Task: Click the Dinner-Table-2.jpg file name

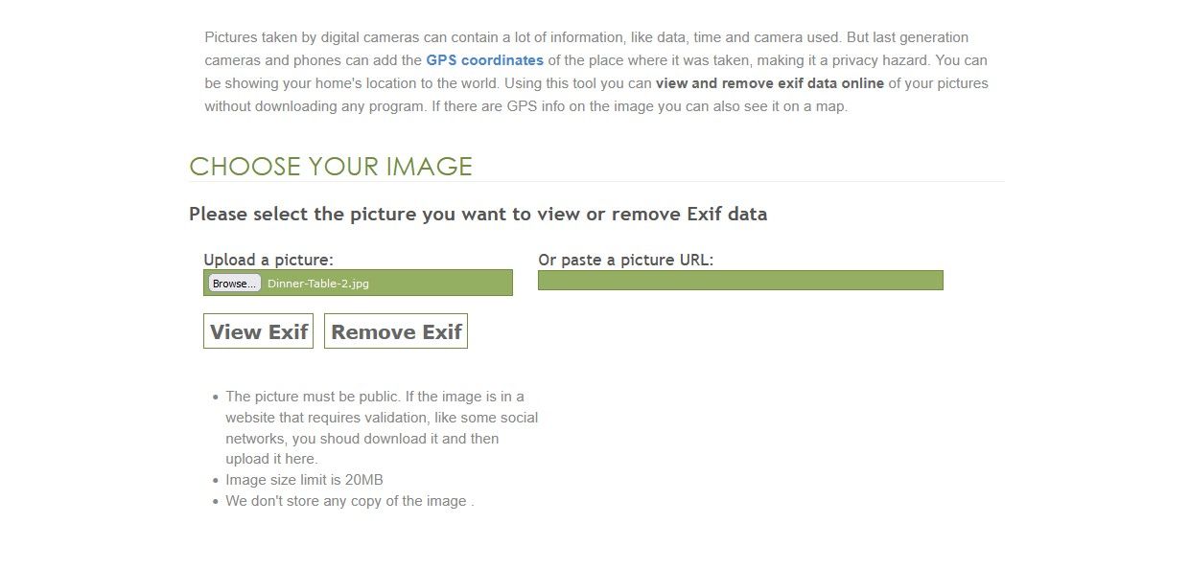Action: (320, 283)
